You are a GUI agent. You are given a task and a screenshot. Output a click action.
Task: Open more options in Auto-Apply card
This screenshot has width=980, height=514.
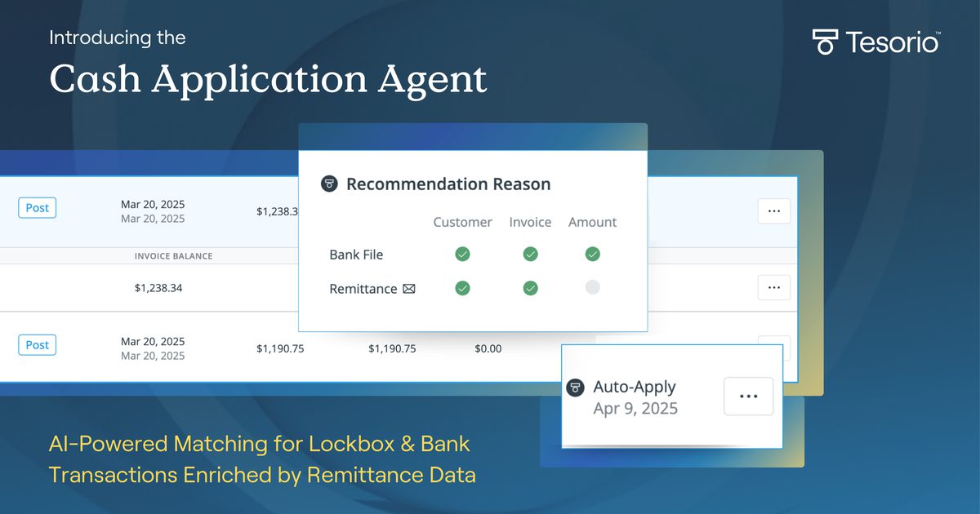749,396
